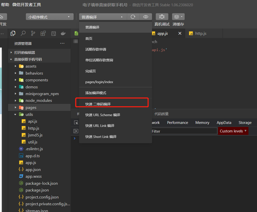Expand the assets folder
257x212 pixels.
point(39,66)
